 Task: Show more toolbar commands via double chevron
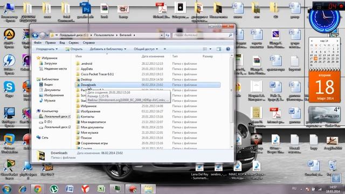165,49
